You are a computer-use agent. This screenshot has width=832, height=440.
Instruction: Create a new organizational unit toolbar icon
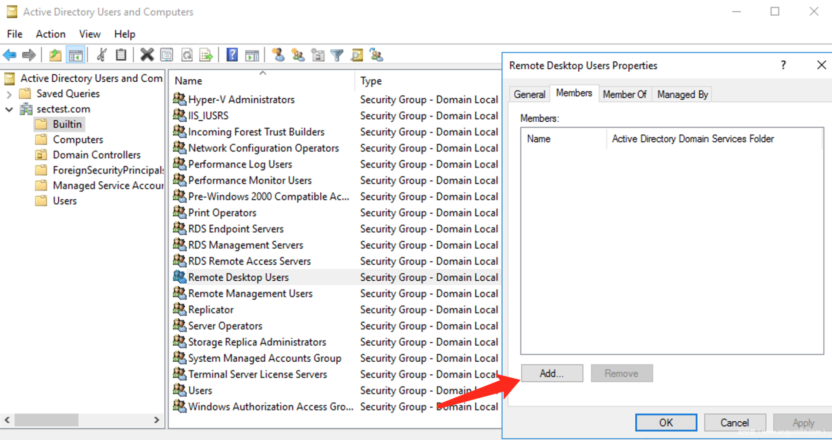point(318,55)
